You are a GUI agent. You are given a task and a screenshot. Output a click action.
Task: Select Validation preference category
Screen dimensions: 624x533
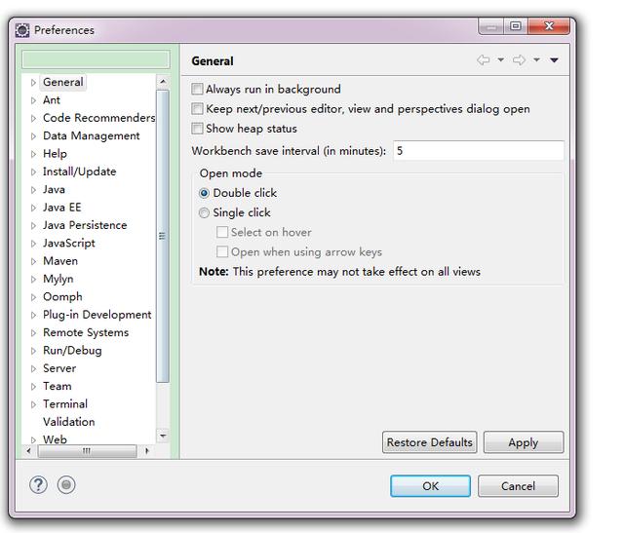[69, 422]
